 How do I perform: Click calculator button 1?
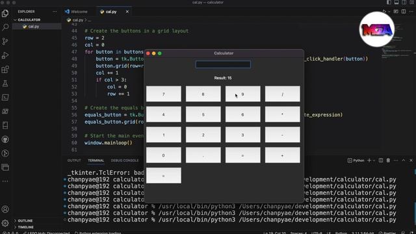point(163,135)
